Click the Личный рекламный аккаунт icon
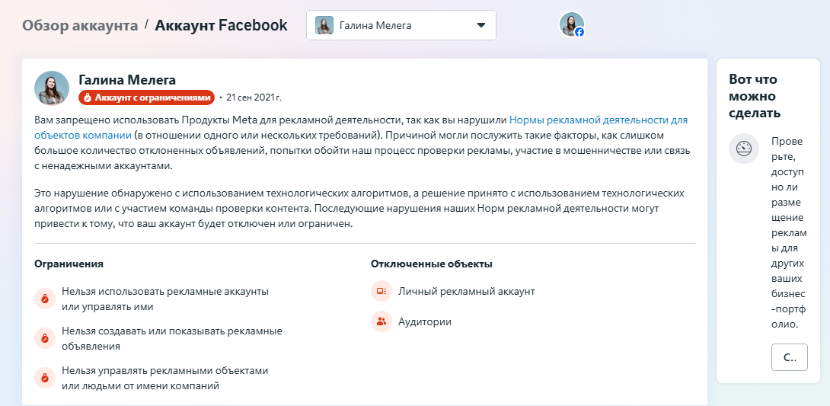 tap(381, 291)
